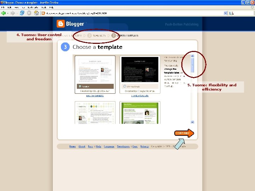Expand the address bar URL dropdown
Viewport: 255px width, 191px height.
coord(225,13)
